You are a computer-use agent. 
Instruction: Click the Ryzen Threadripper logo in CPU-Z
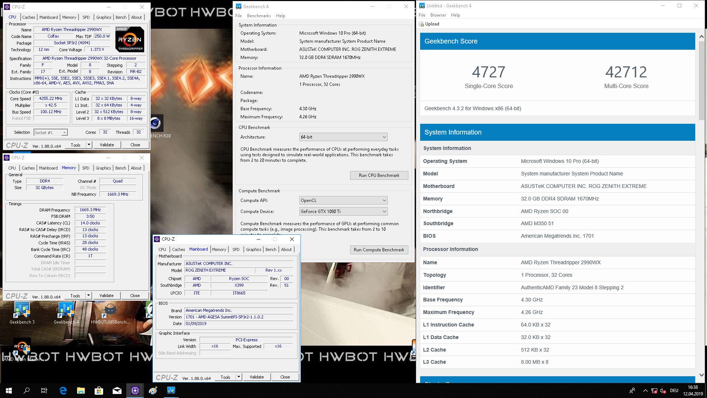click(x=130, y=39)
